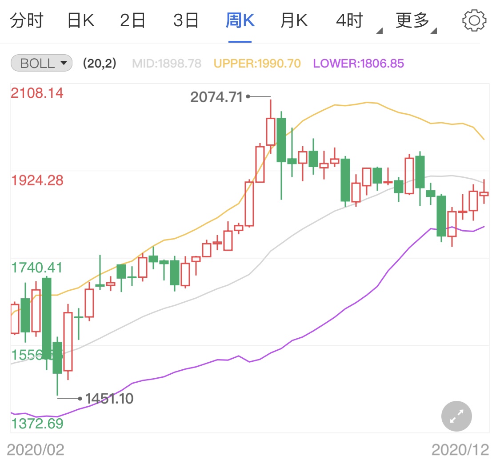Viewport: 500px width, 468px height.
Task: Click the 1924.28 axis label
Action: [x=37, y=180]
